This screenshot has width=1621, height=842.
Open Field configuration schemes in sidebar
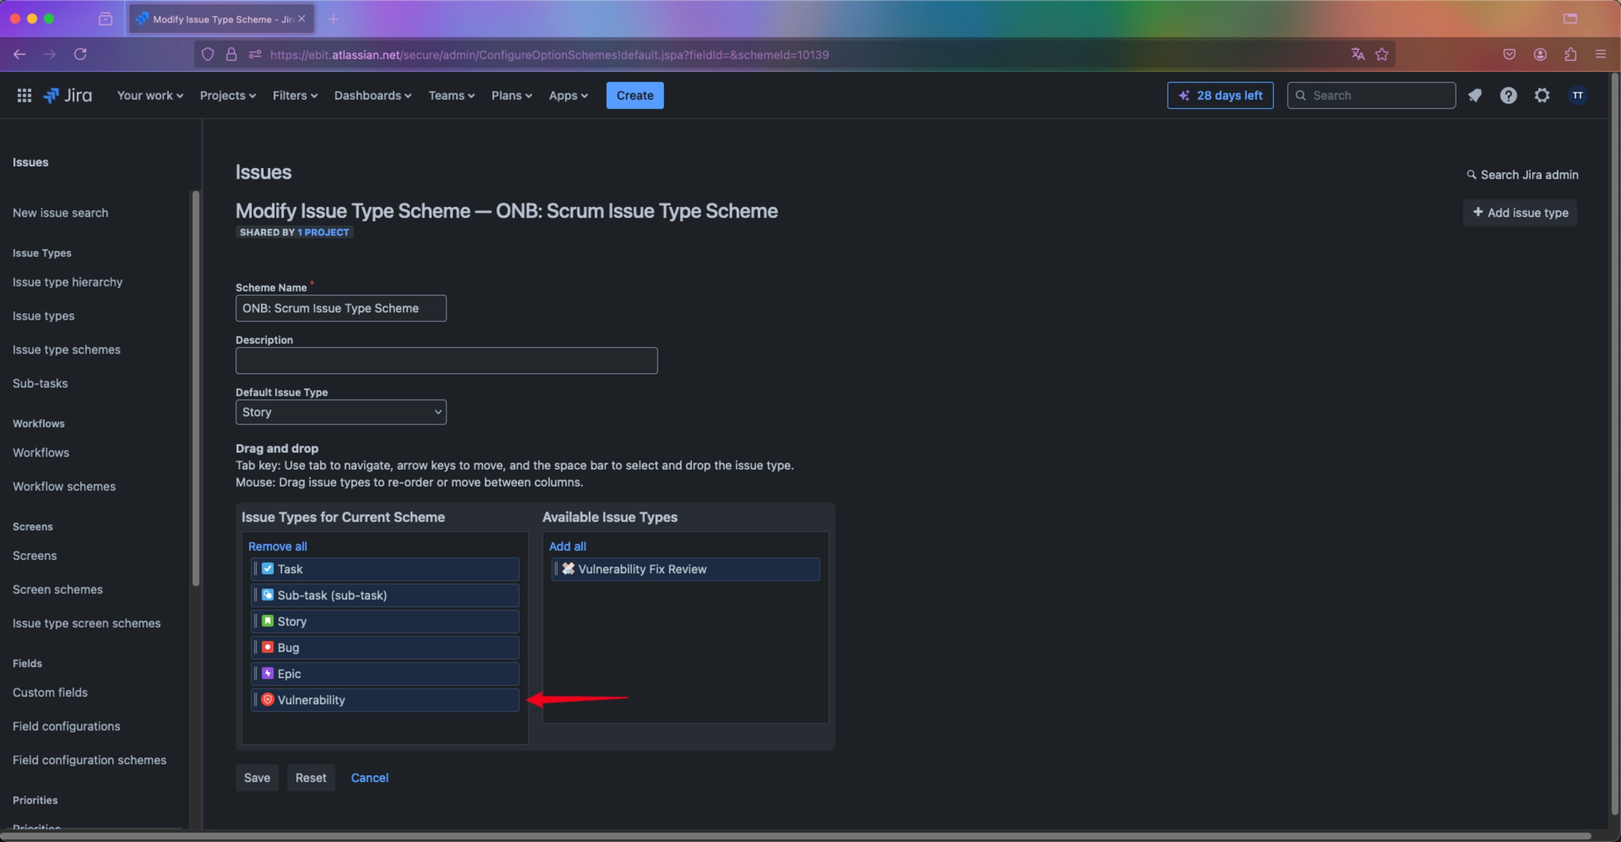(89, 759)
